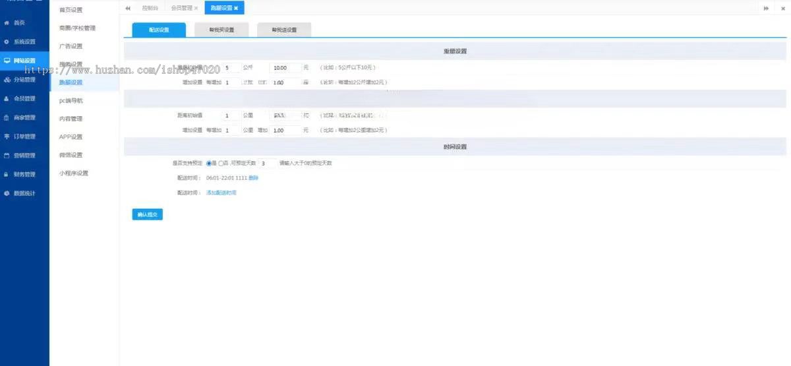Open 系统设置 via its gear icon

[7, 42]
